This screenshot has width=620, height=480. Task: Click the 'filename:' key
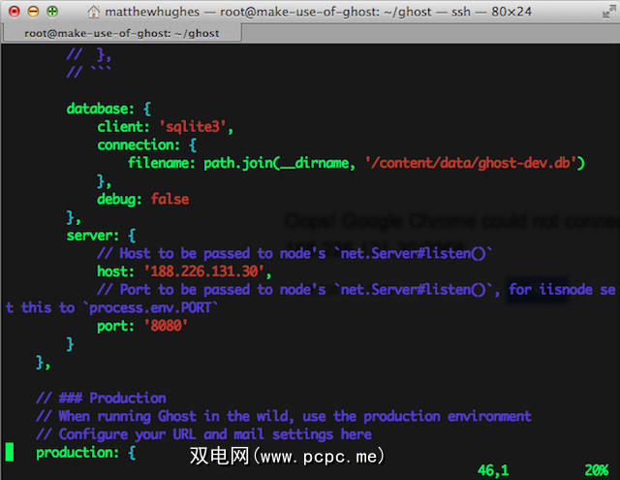coord(161,163)
